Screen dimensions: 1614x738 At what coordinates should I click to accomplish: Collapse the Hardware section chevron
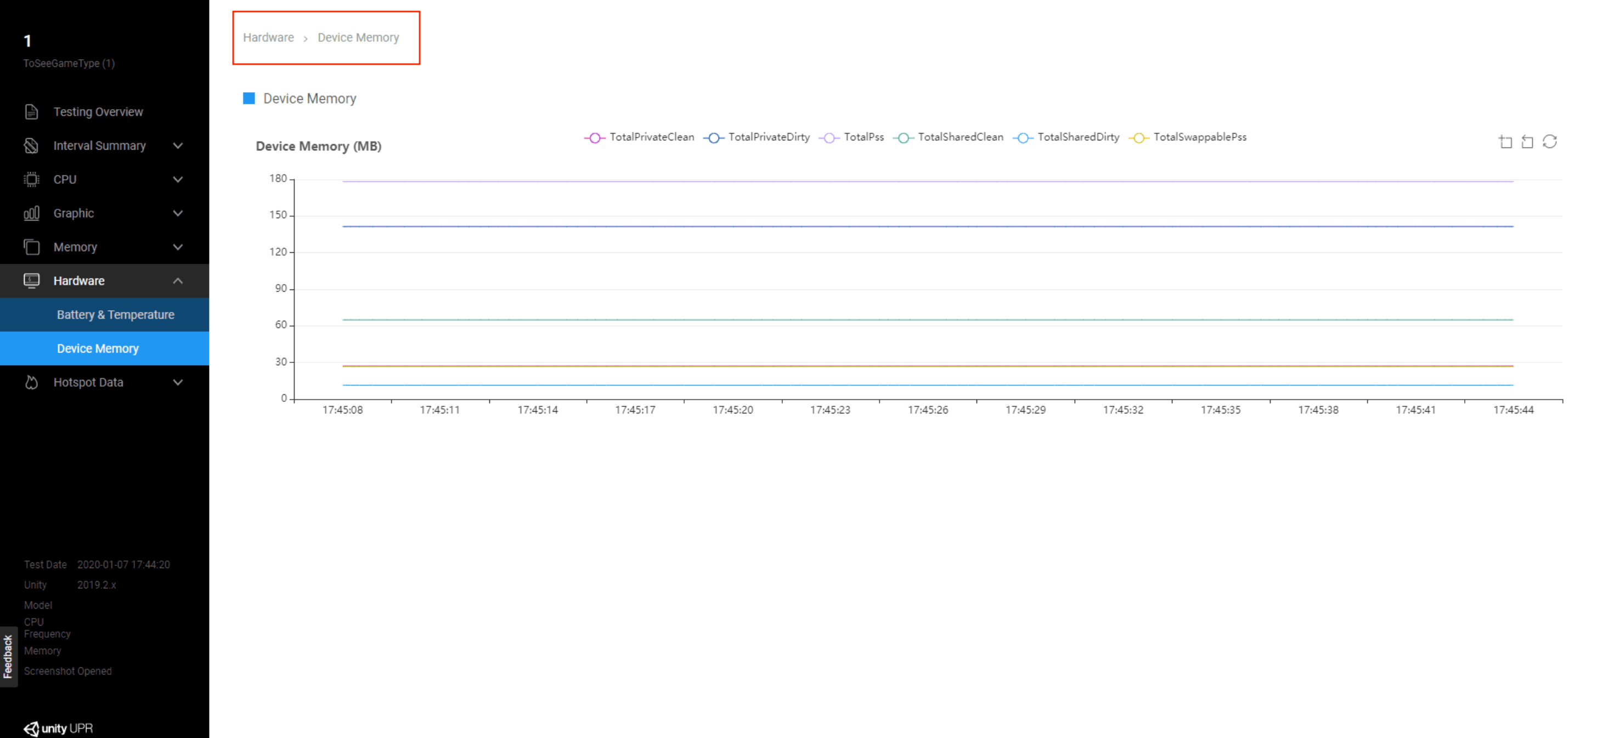(178, 281)
